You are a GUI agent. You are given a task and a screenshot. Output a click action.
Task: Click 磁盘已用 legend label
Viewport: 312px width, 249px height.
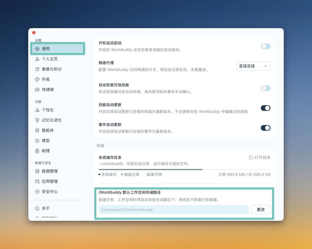click(132, 174)
